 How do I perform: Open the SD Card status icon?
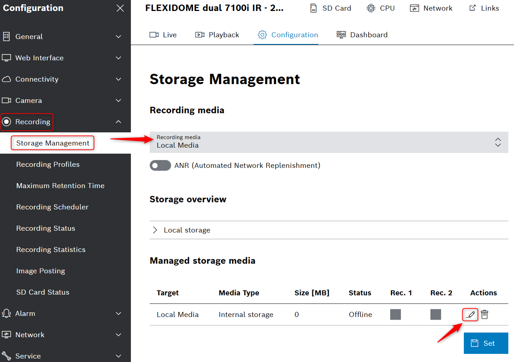click(330, 8)
